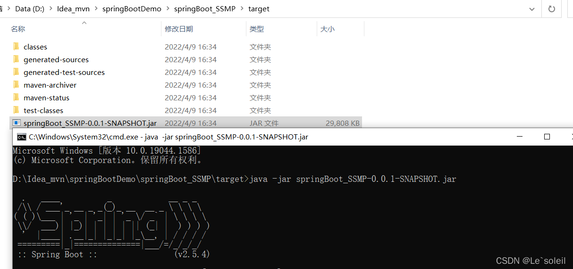The image size is (573, 269).
Task: Click the refresh icon in Explorer address bar
Action: pos(551,8)
